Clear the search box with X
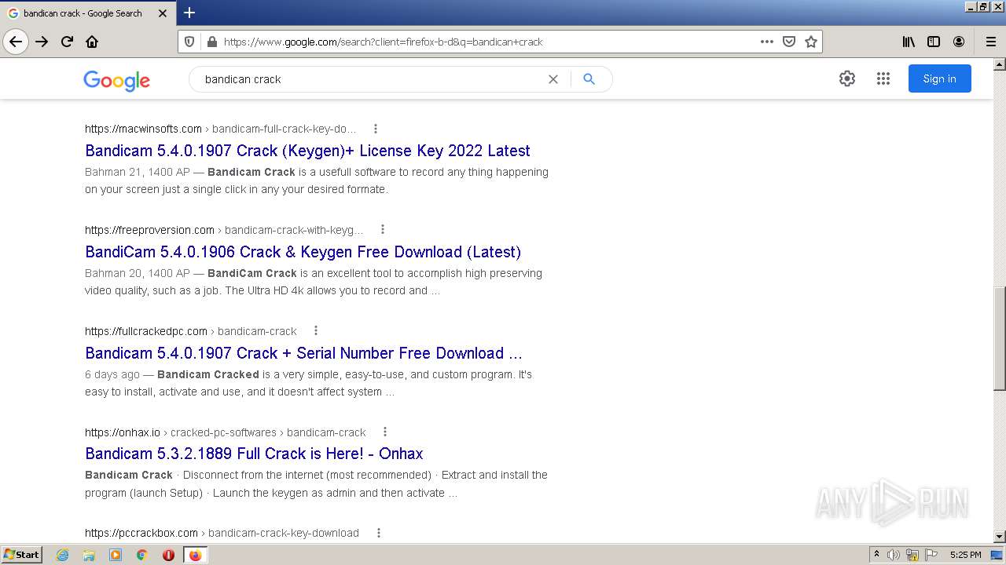Viewport: 1006px width, 565px height. [553, 79]
